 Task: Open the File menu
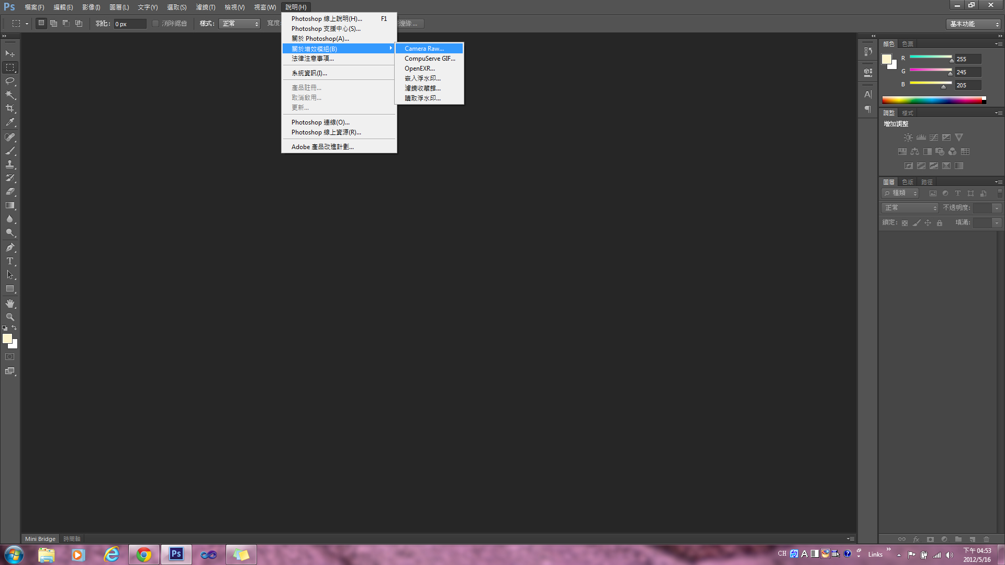tap(35, 7)
